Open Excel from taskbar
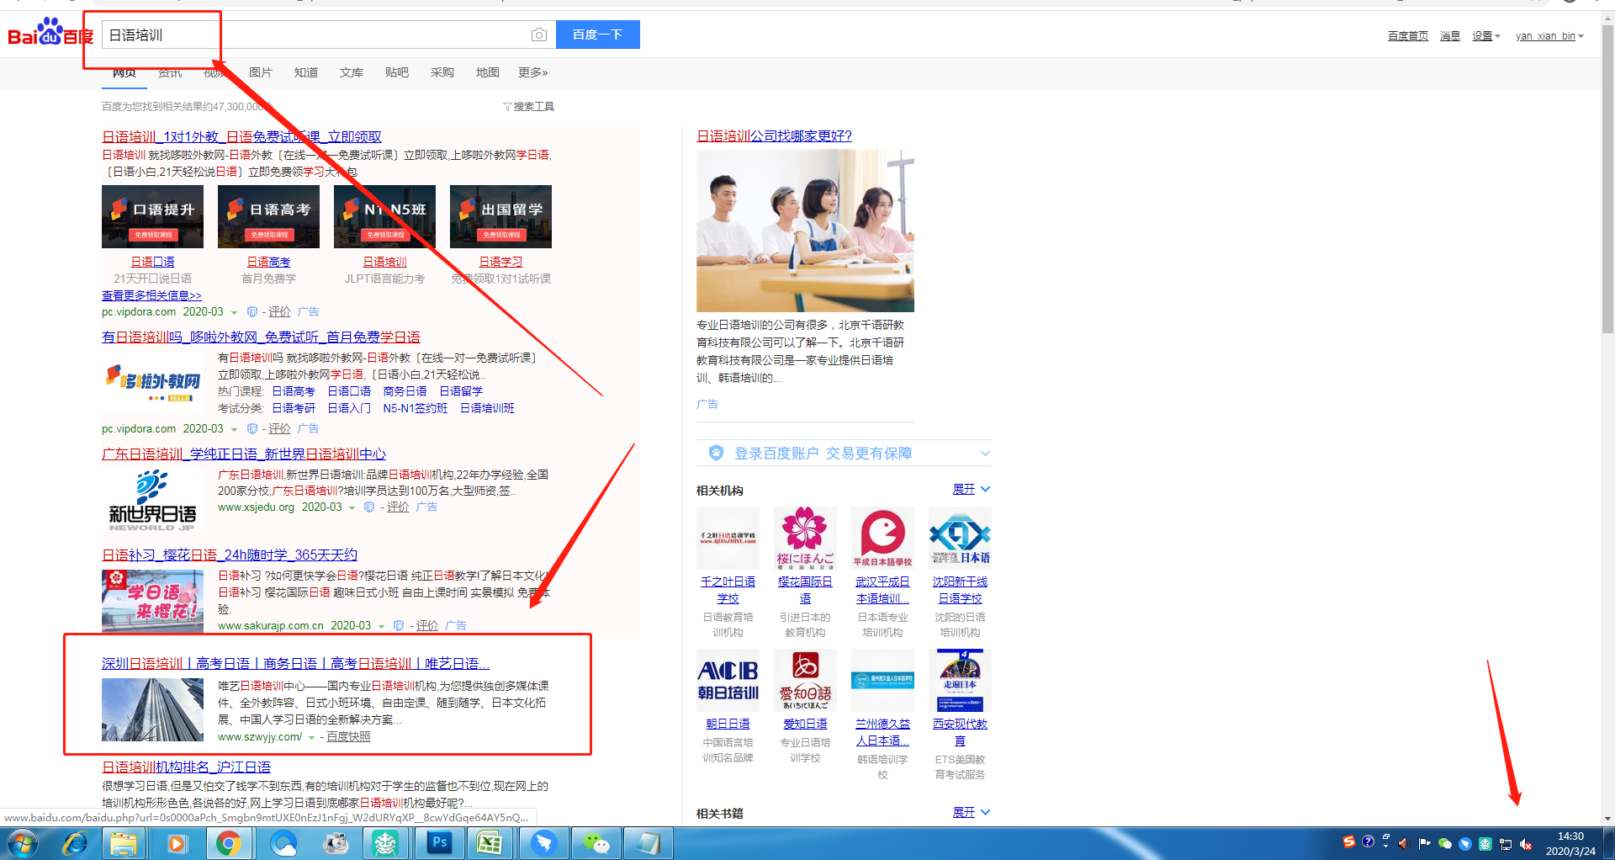The width and height of the screenshot is (1615, 860). [x=490, y=843]
